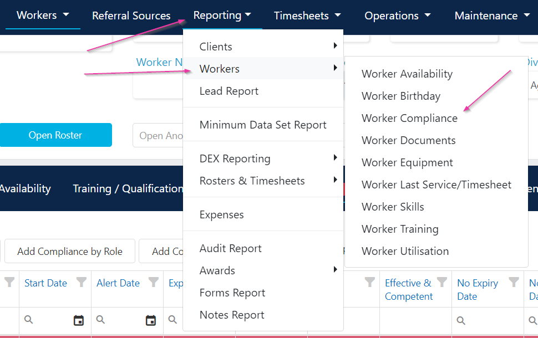
Task: Expand the DEX Reporting submenu
Action: coord(263,158)
